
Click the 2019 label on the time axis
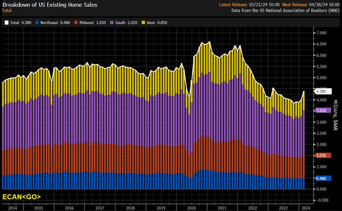pyautogui.click(x=161, y=208)
